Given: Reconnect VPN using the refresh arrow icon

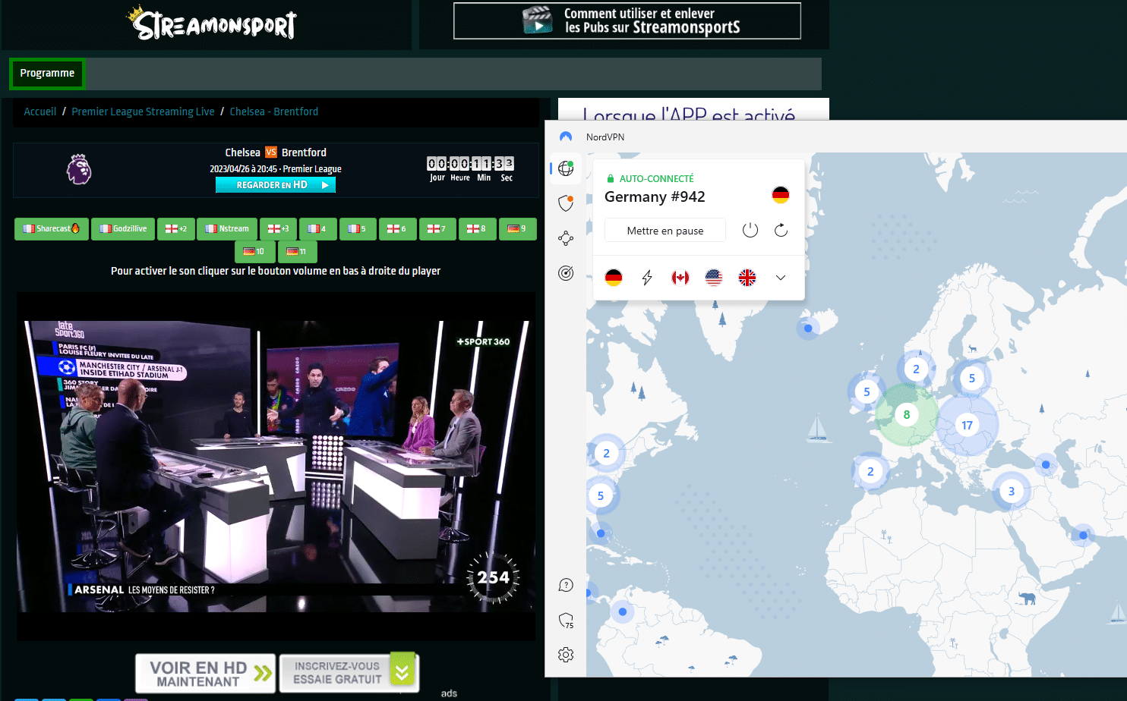Looking at the screenshot, I should pyautogui.click(x=781, y=230).
